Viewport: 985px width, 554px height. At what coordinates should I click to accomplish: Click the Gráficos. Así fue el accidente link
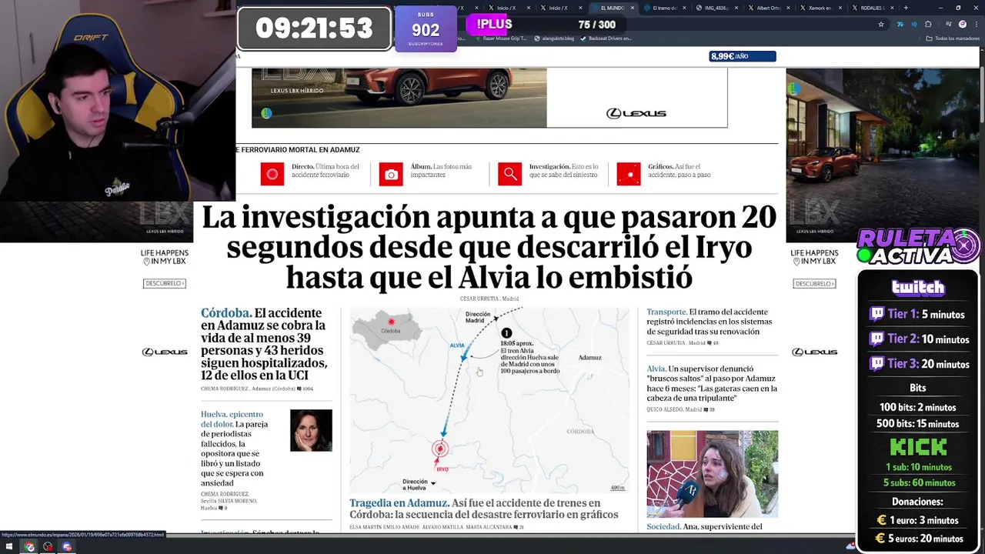coord(679,171)
